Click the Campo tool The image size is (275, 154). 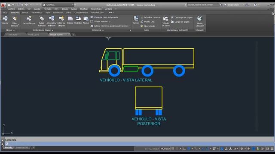tap(136, 20)
